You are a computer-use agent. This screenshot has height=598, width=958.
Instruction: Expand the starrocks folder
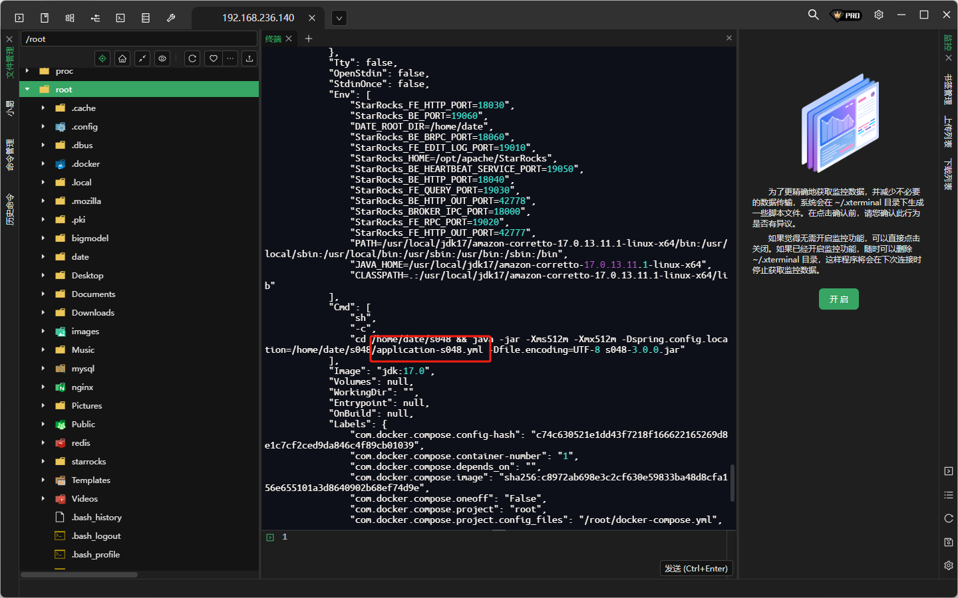pyautogui.click(x=43, y=461)
